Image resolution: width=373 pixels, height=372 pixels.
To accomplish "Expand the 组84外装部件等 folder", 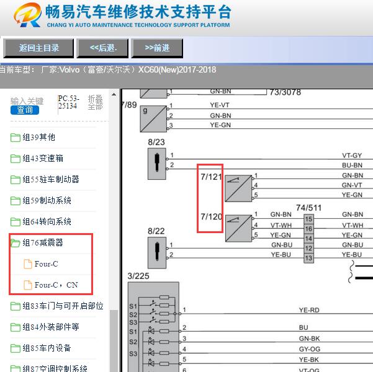I will (x=51, y=327).
